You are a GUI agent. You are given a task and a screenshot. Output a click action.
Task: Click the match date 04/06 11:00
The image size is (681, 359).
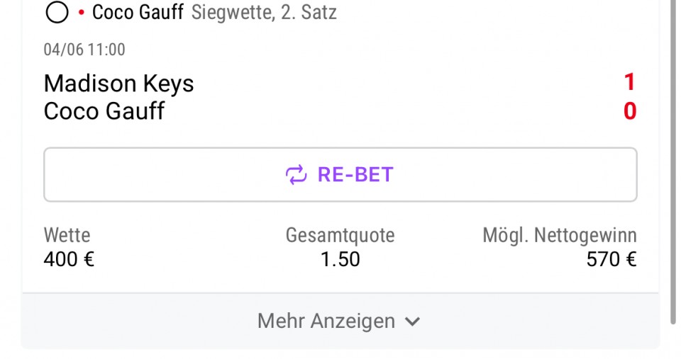(x=84, y=50)
